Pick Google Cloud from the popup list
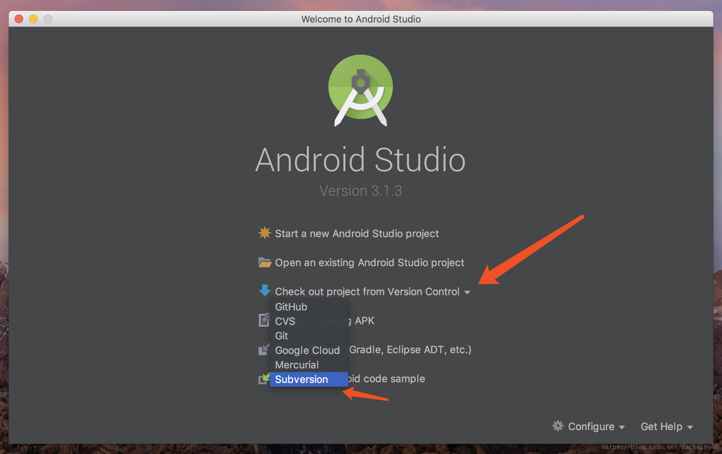Image resolution: width=722 pixels, height=454 pixels. coord(309,350)
